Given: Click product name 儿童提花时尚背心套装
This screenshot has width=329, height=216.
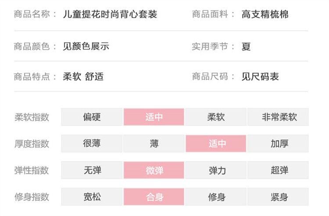Looking at the screenshot, I should pyautogui.click(x=110, y=14).
